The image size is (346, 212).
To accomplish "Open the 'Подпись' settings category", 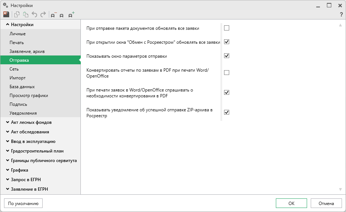I will tap(18, 104).
